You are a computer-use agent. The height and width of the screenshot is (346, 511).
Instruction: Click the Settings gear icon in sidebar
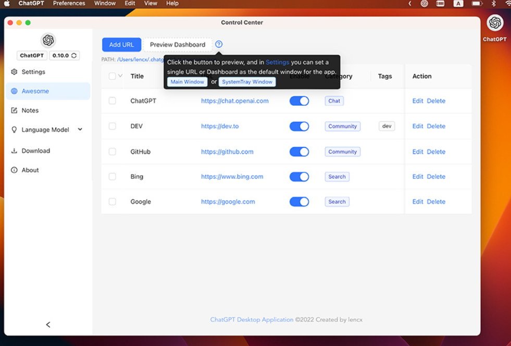14,72
